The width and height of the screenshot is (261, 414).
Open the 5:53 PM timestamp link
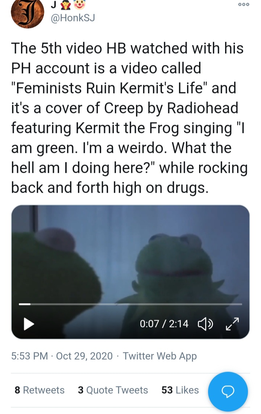pos(30,356)
